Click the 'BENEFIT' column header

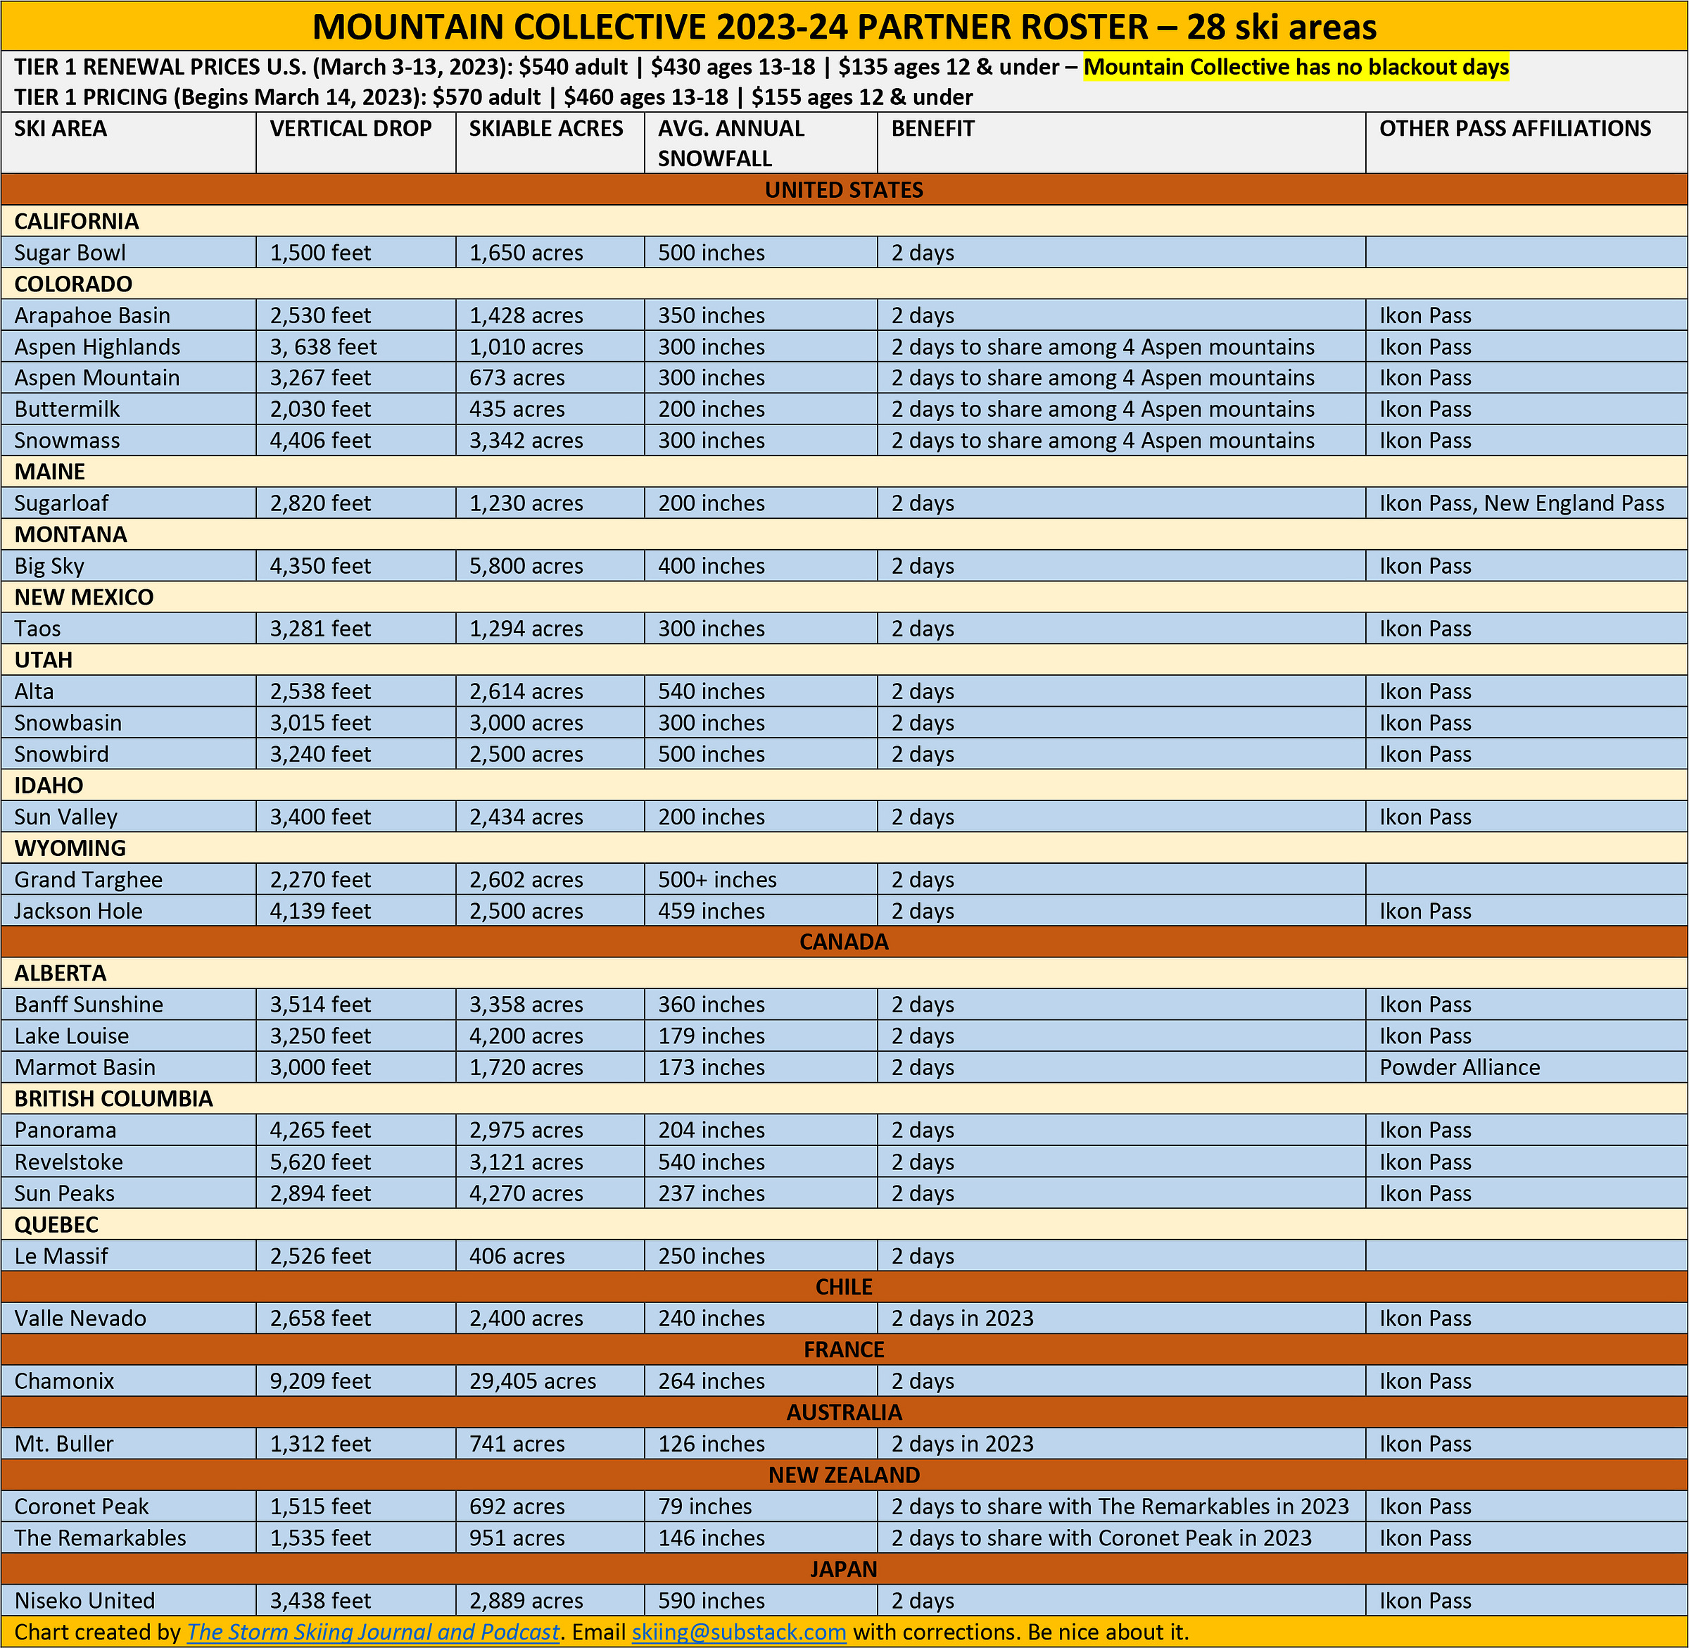pos(1122,143)
